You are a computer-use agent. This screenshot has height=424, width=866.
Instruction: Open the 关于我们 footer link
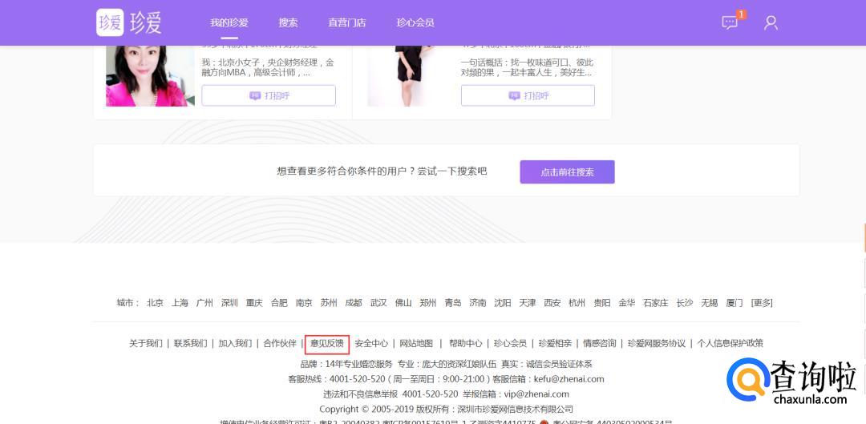coord(146,343)
